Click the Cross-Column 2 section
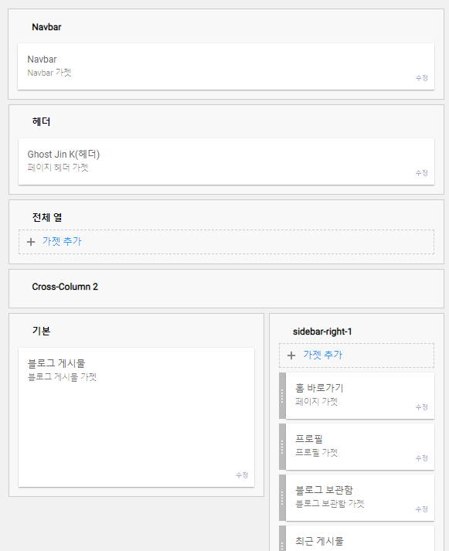 [226, 289]
